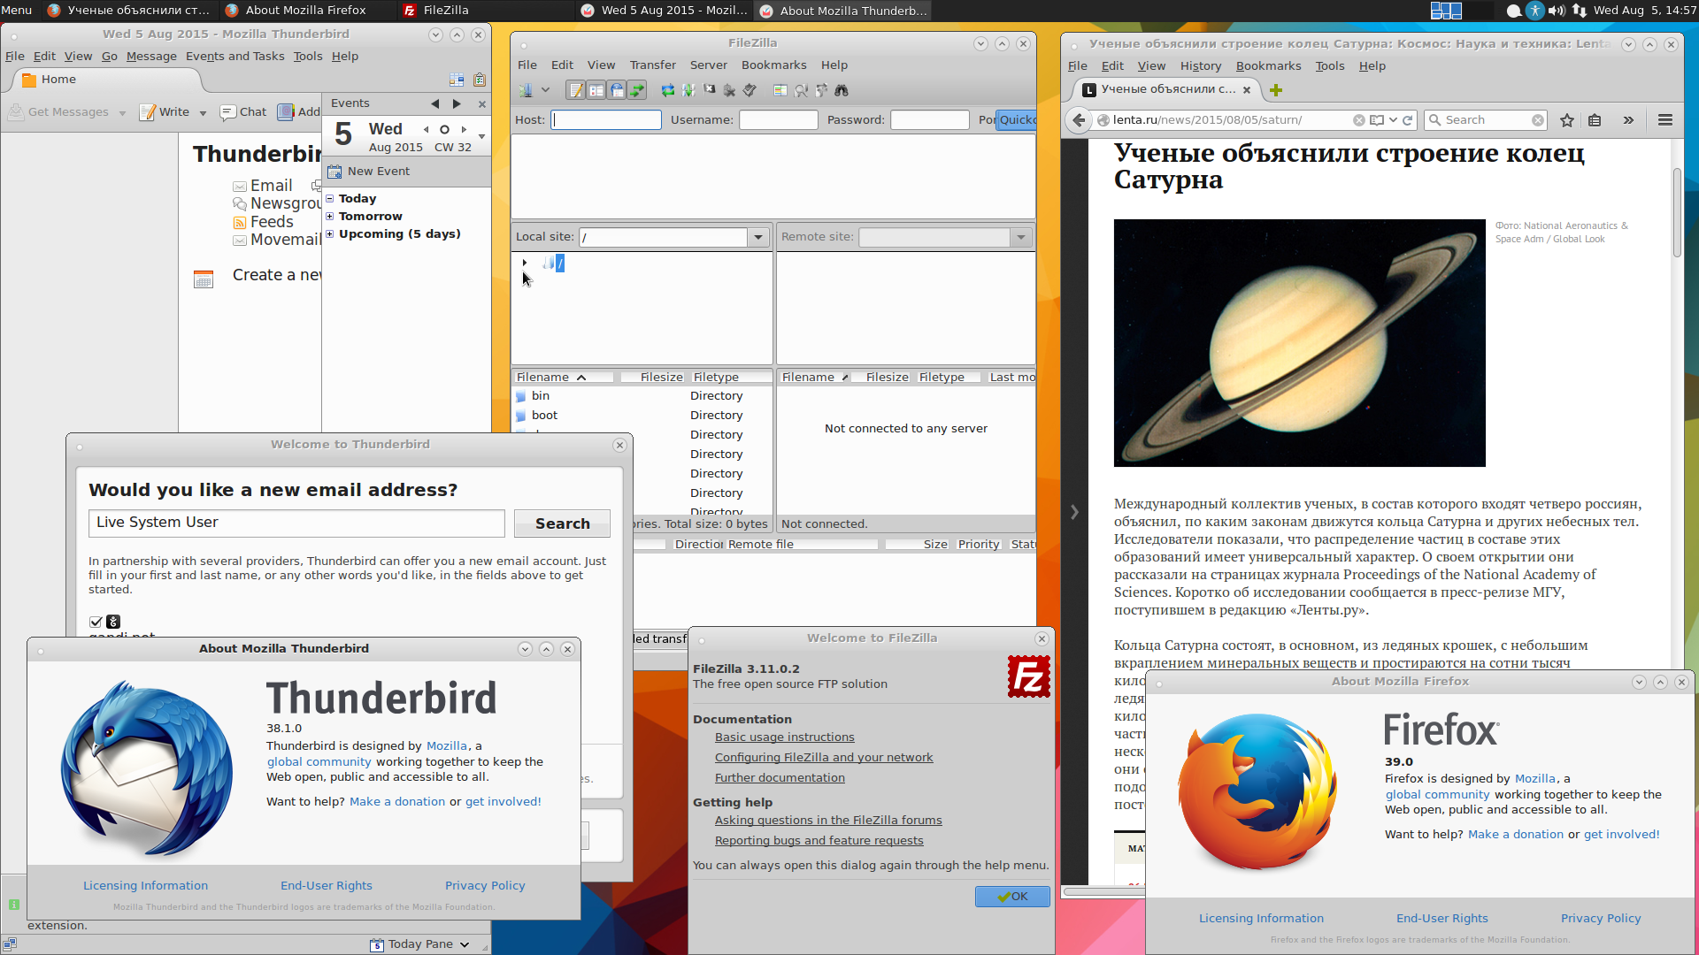
Task: Open Local site path dropdown in FileZilla
Action: click(758, 237)
